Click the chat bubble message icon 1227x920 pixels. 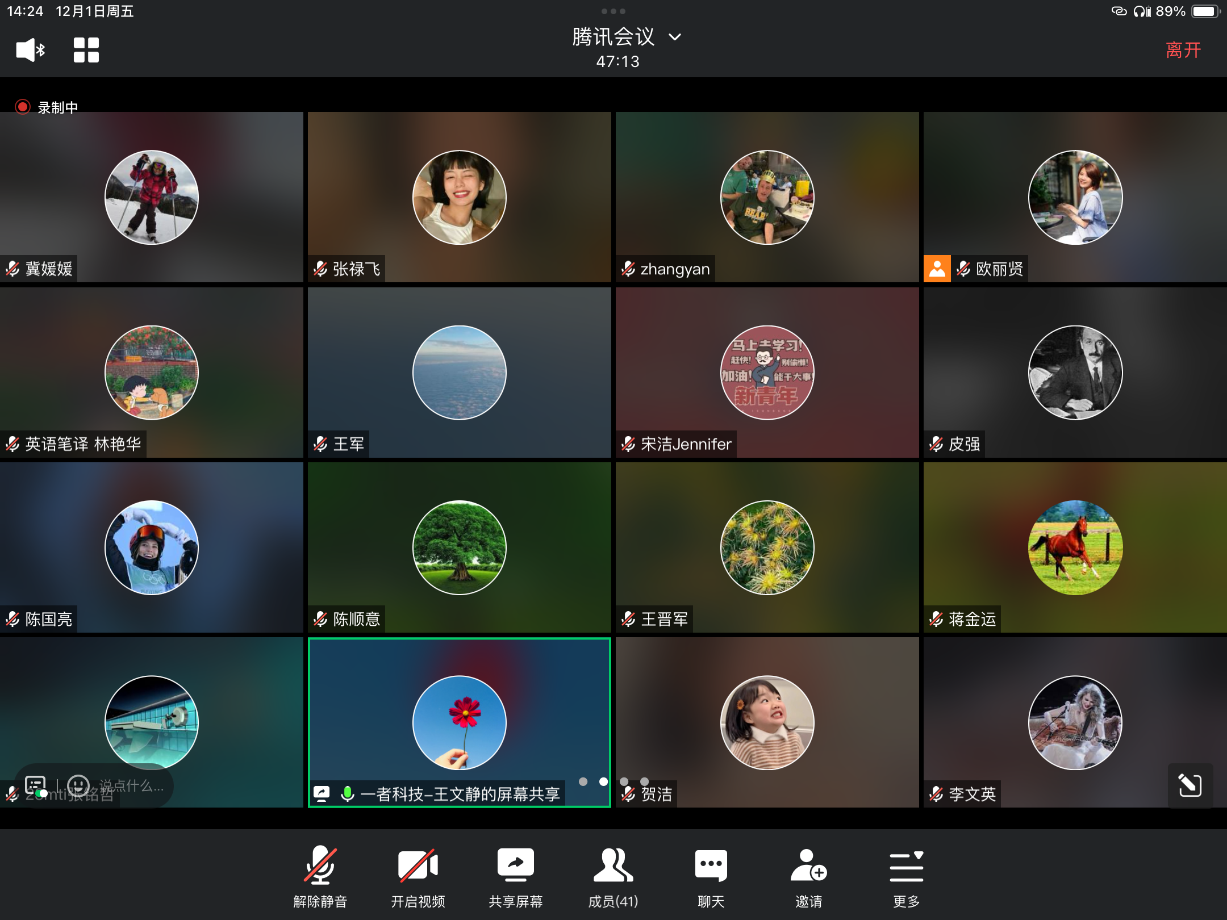[35, 786]
